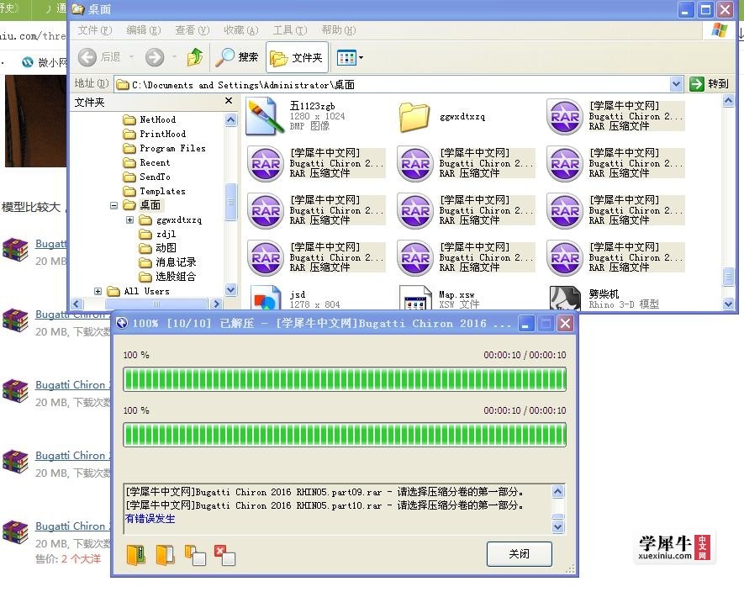This screenshot has width=744, height=592.
Task: Select the Templates folder in tree
Action: coord(154,191)
